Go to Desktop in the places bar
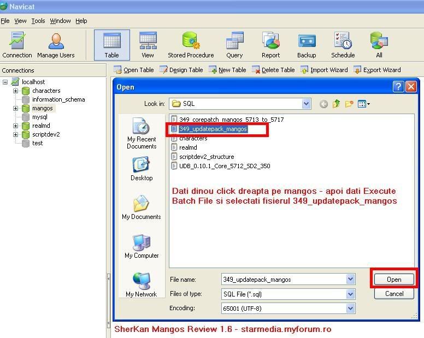This screenshot has height=338, width=424. pos(142,168)
